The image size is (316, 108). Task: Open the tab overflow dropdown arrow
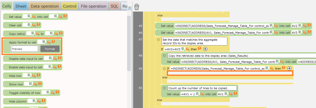(x=130, y=8)
